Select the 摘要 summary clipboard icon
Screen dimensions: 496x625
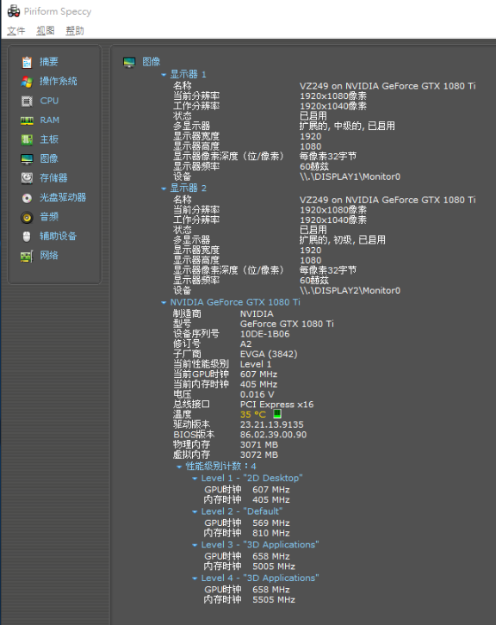click(27, 62)
